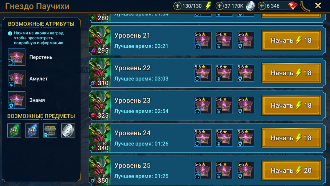Screen dimensions: 330x186
Task: Go back using the curved arrow
Action: click(x=305, y=6)
